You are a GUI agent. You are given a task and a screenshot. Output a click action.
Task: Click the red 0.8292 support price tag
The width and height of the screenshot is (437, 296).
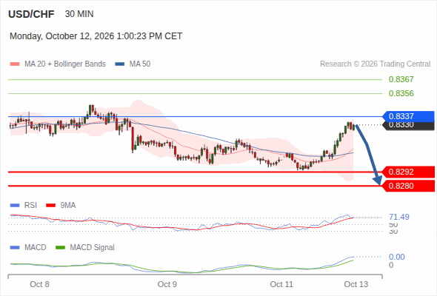(x=408, y=172)
